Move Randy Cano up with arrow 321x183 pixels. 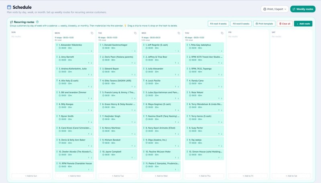(x=219, y=86)
